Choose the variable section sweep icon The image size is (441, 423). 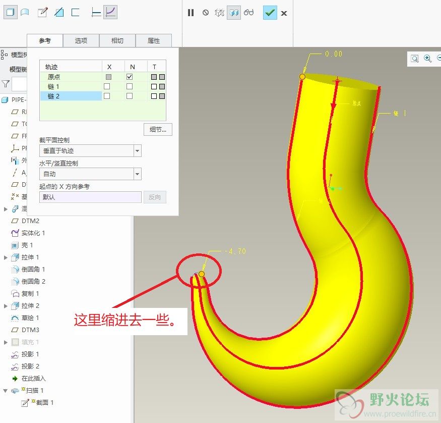pos(110,13)
